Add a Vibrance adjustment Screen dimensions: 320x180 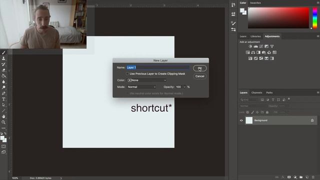coord(272,46)
